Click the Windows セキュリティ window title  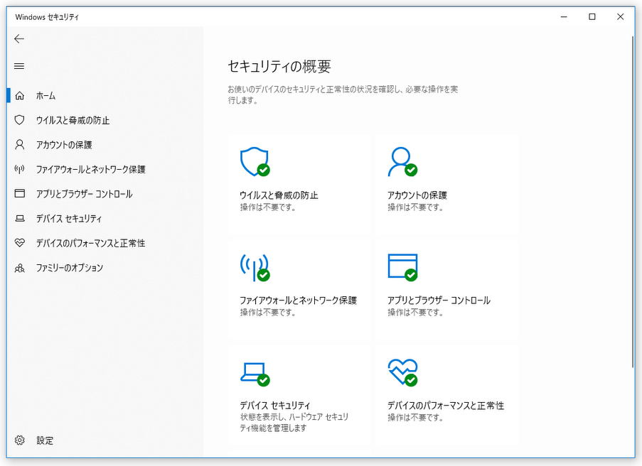pos(47,17)
